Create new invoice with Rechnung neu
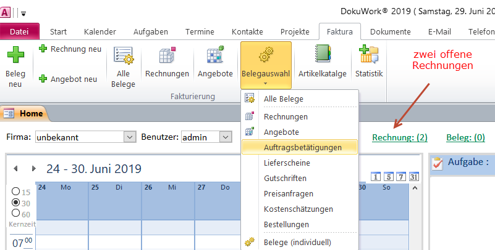Viewport: 495px width, 250px height. click(x=70, y=49)
